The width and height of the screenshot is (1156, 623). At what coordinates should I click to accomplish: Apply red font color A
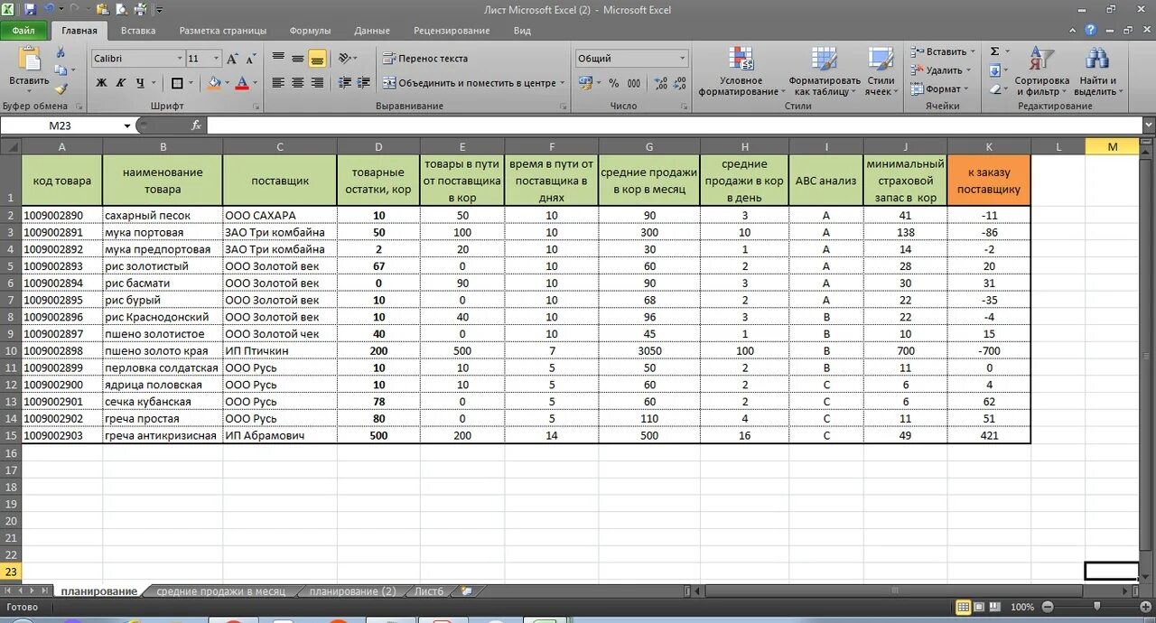click(241, 83)
